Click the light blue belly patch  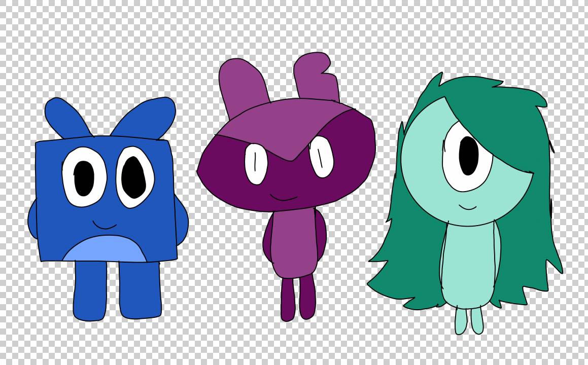point(105,249)
